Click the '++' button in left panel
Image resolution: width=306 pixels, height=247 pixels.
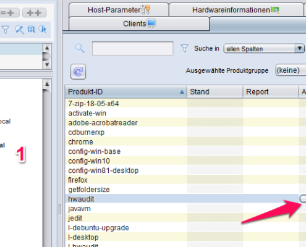[x=34, y=13]
